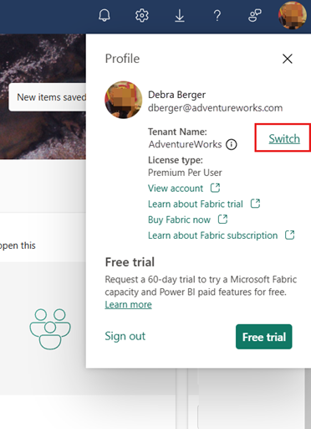
Task: Click Sign out
Action: coord(125,336)
